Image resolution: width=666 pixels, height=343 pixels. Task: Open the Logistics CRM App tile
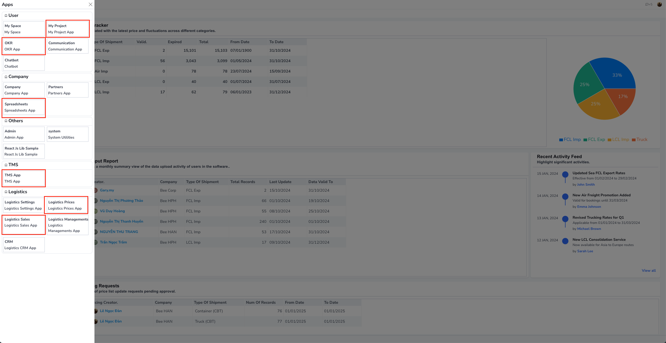click(x=24, y=245)
